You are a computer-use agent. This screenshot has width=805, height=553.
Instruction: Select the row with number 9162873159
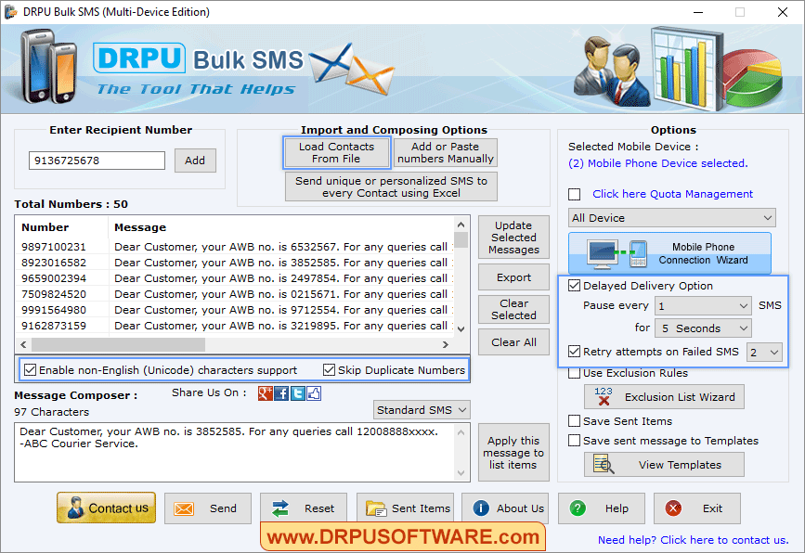(237, 326)
